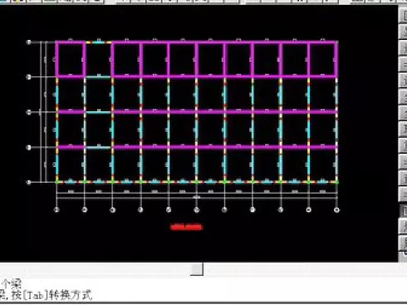
Task: Select the top axis bubble on the left side
Action: [x=28, y=42]
